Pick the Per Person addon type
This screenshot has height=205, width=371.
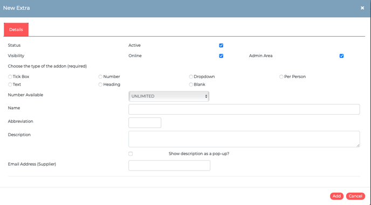[281, 76]
